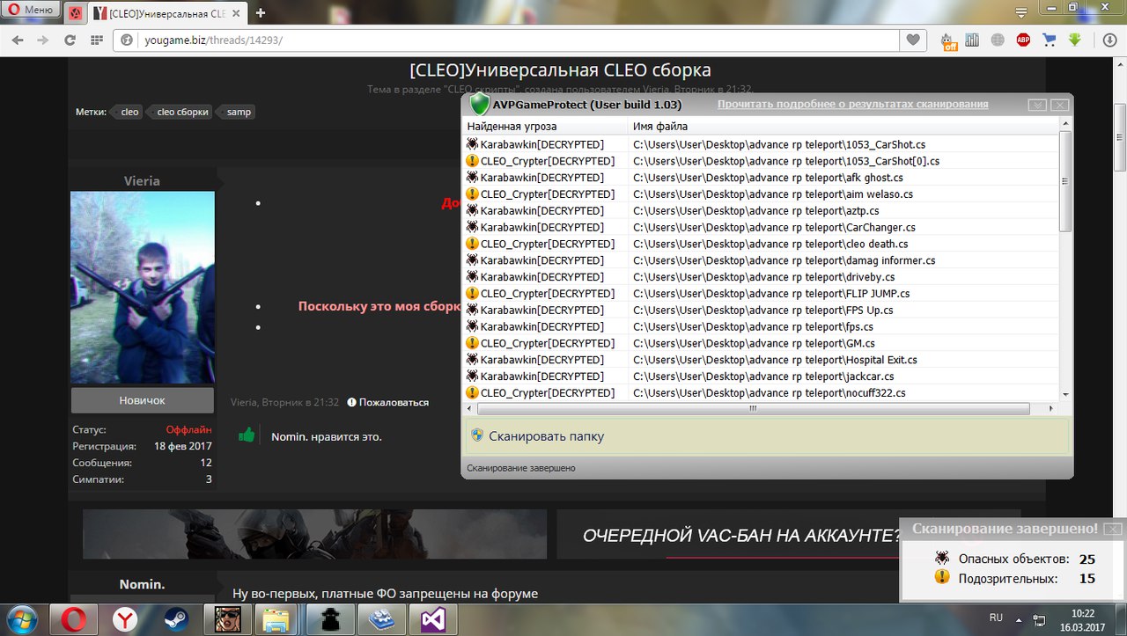Open the scan results details link
This screenshot has height=636, width=1127.
click(852, 104)
